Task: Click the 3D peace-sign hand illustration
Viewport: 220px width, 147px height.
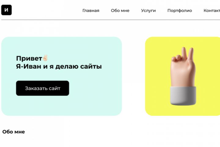Action: (x=183, y=76)
